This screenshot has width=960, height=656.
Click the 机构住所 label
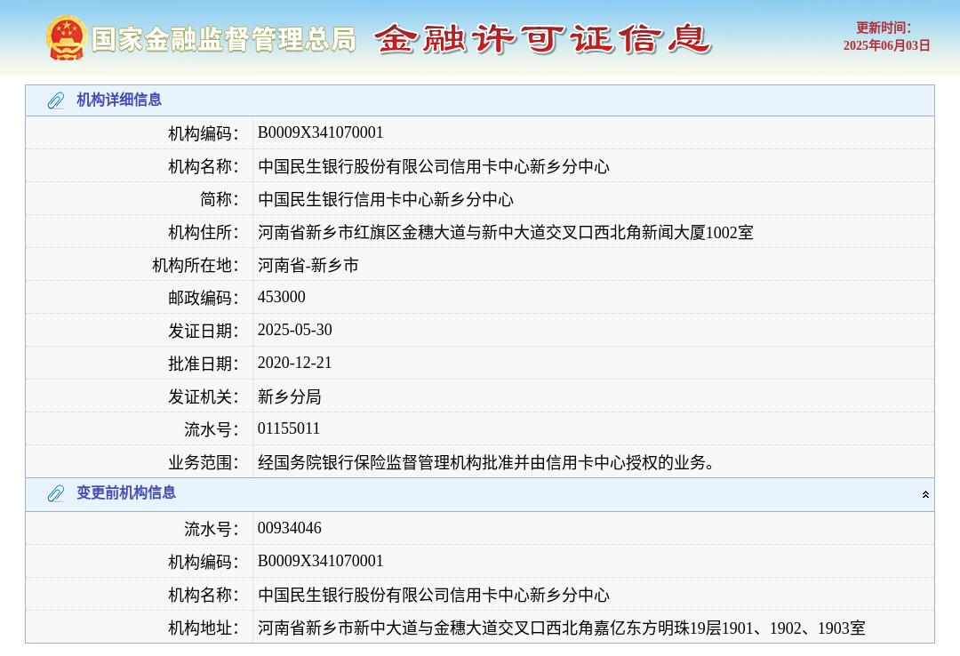pos(204,233)
